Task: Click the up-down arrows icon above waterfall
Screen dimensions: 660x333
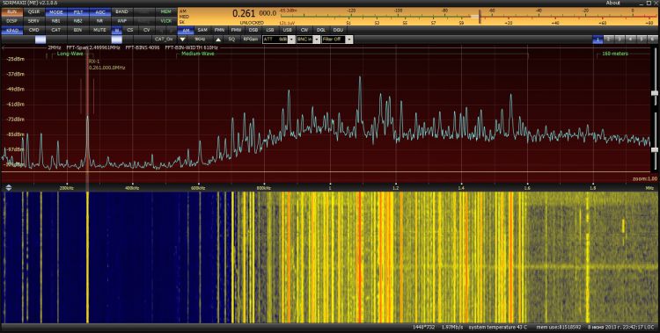Action: (9, 188)
